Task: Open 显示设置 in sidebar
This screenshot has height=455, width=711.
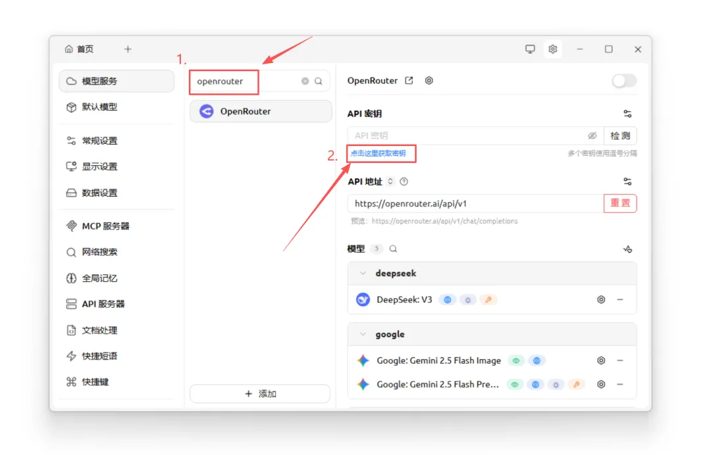Action: pos(117,166)
